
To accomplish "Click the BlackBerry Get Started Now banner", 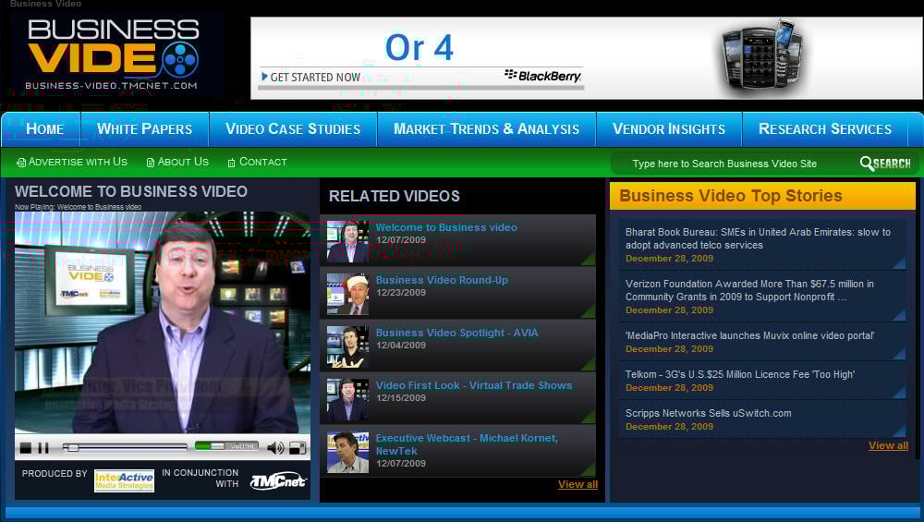I will tap(314, 77).
